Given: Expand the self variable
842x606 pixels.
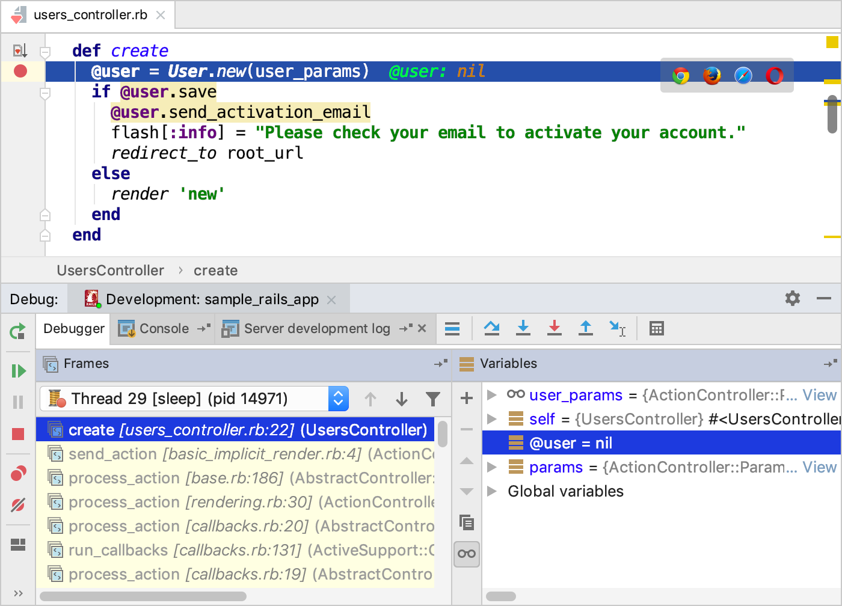Looking at the screenshot, I should 491,419.
